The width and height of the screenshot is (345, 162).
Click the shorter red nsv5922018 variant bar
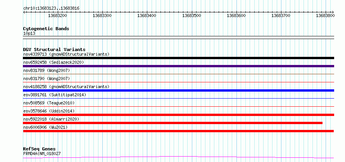[173, 123]
